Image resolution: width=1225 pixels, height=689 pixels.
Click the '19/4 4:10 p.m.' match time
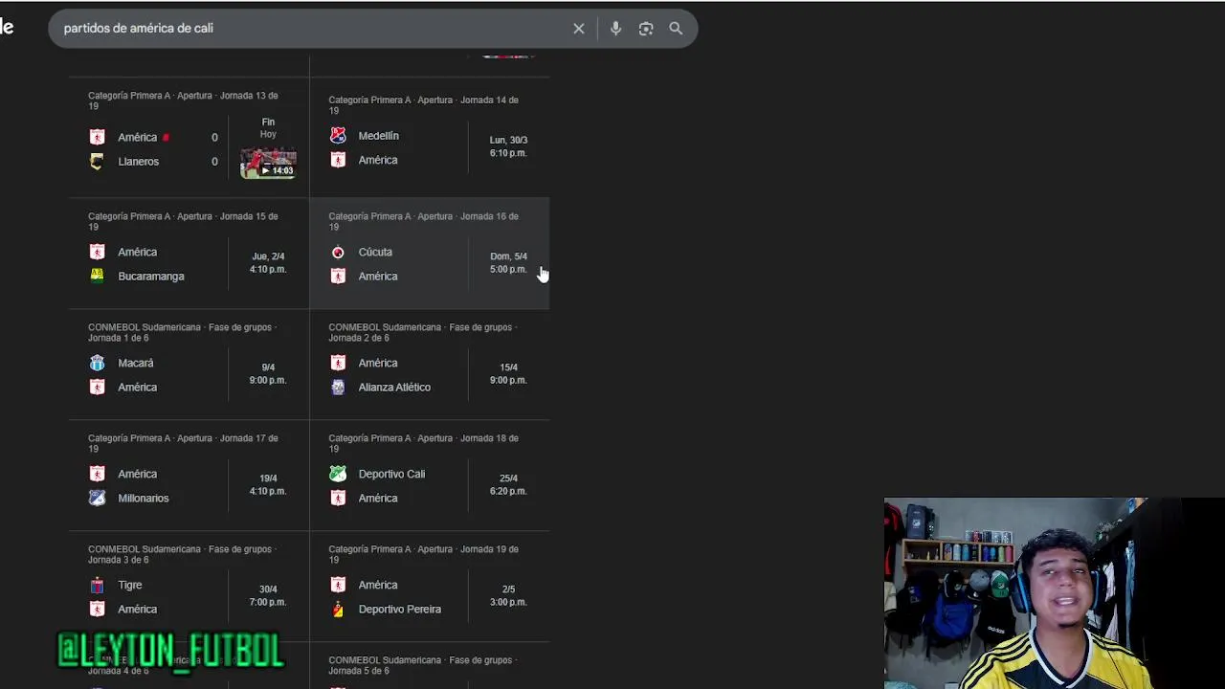pos(268,485)
